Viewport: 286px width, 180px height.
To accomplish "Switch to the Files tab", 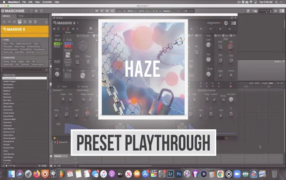I will (21, 16).
